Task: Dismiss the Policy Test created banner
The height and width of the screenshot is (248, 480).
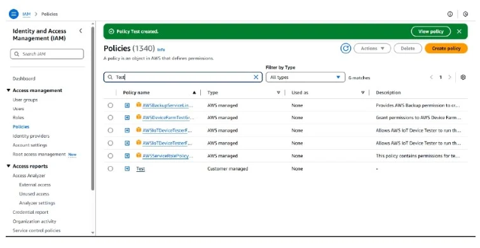Action: point(459,32)
